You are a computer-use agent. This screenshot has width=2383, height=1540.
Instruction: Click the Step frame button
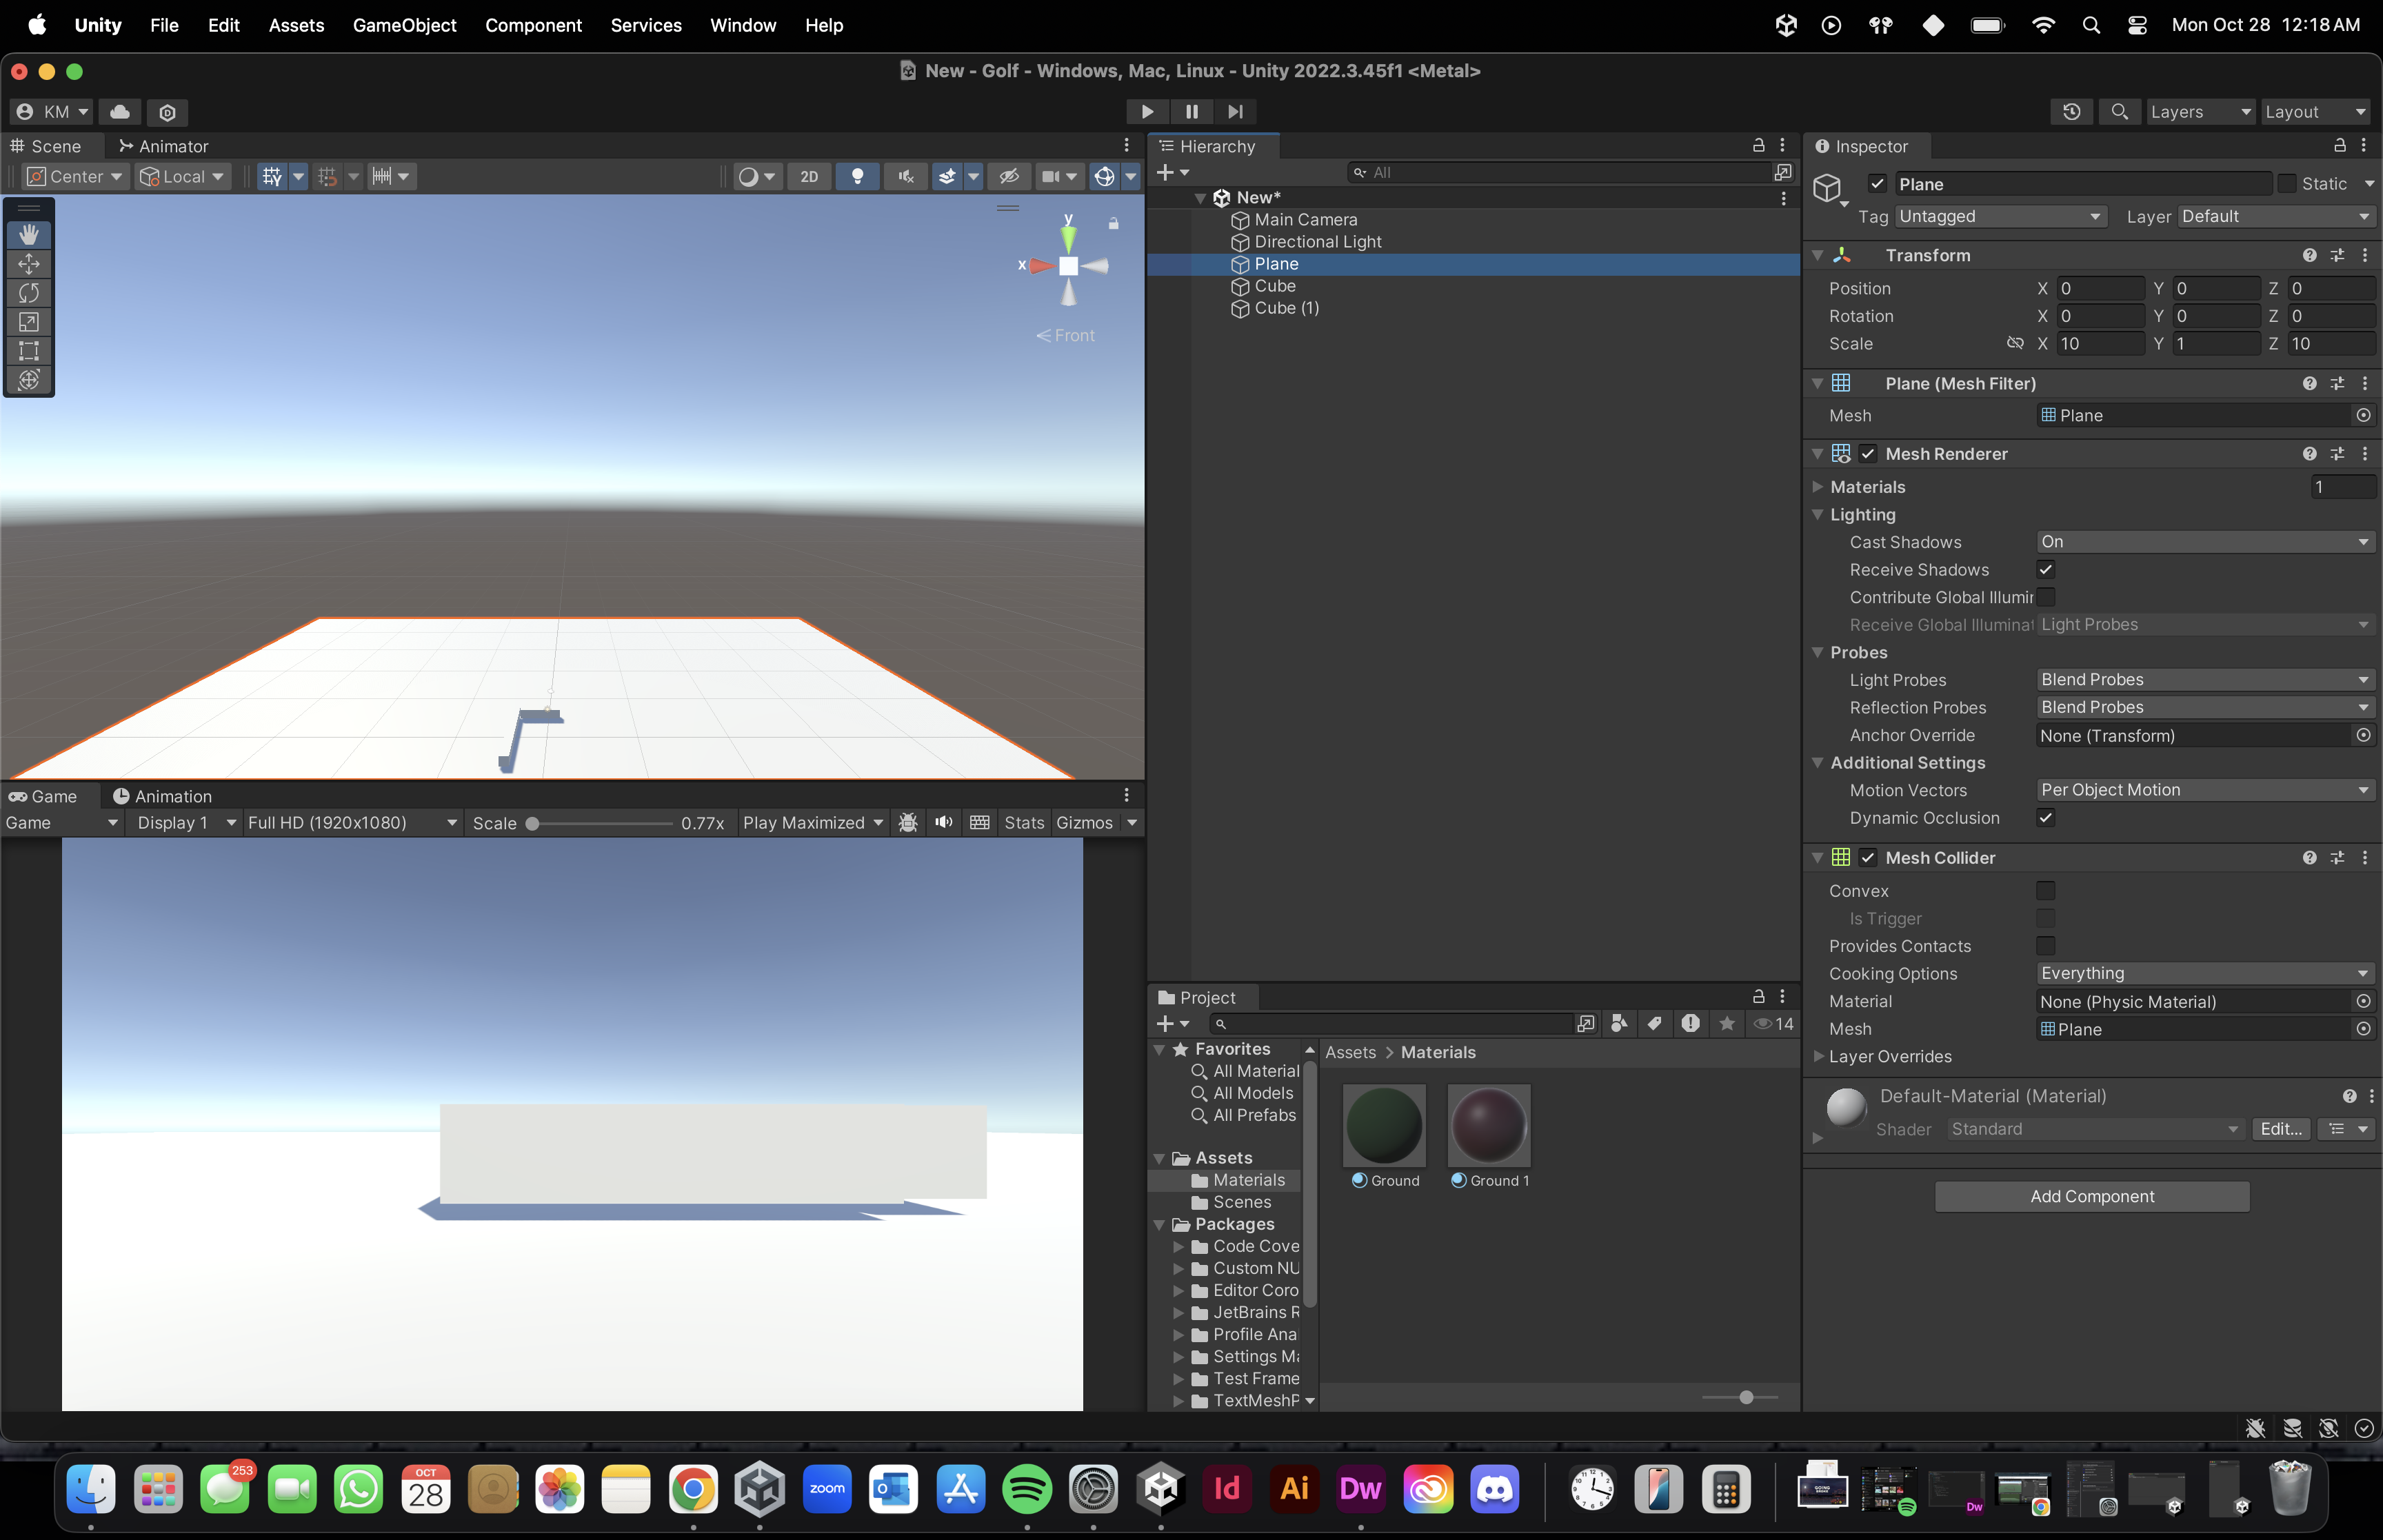[x=1235, y=111]
